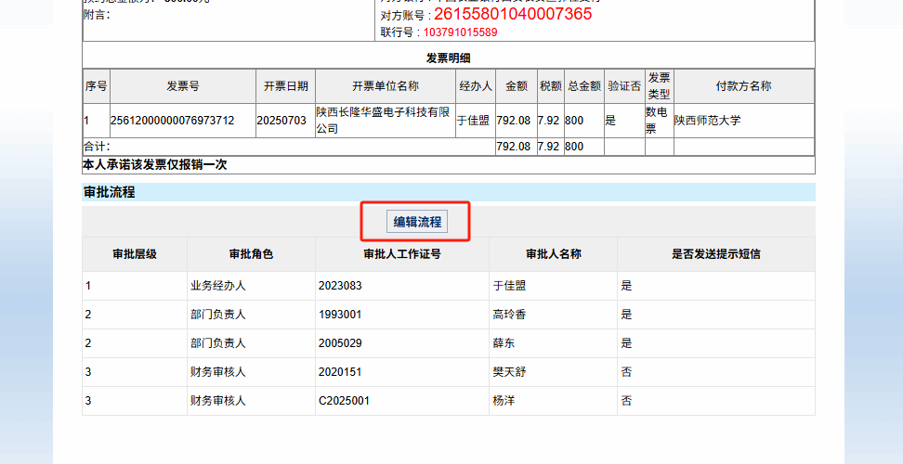Select approver name 高玲香

pos(509,315)
